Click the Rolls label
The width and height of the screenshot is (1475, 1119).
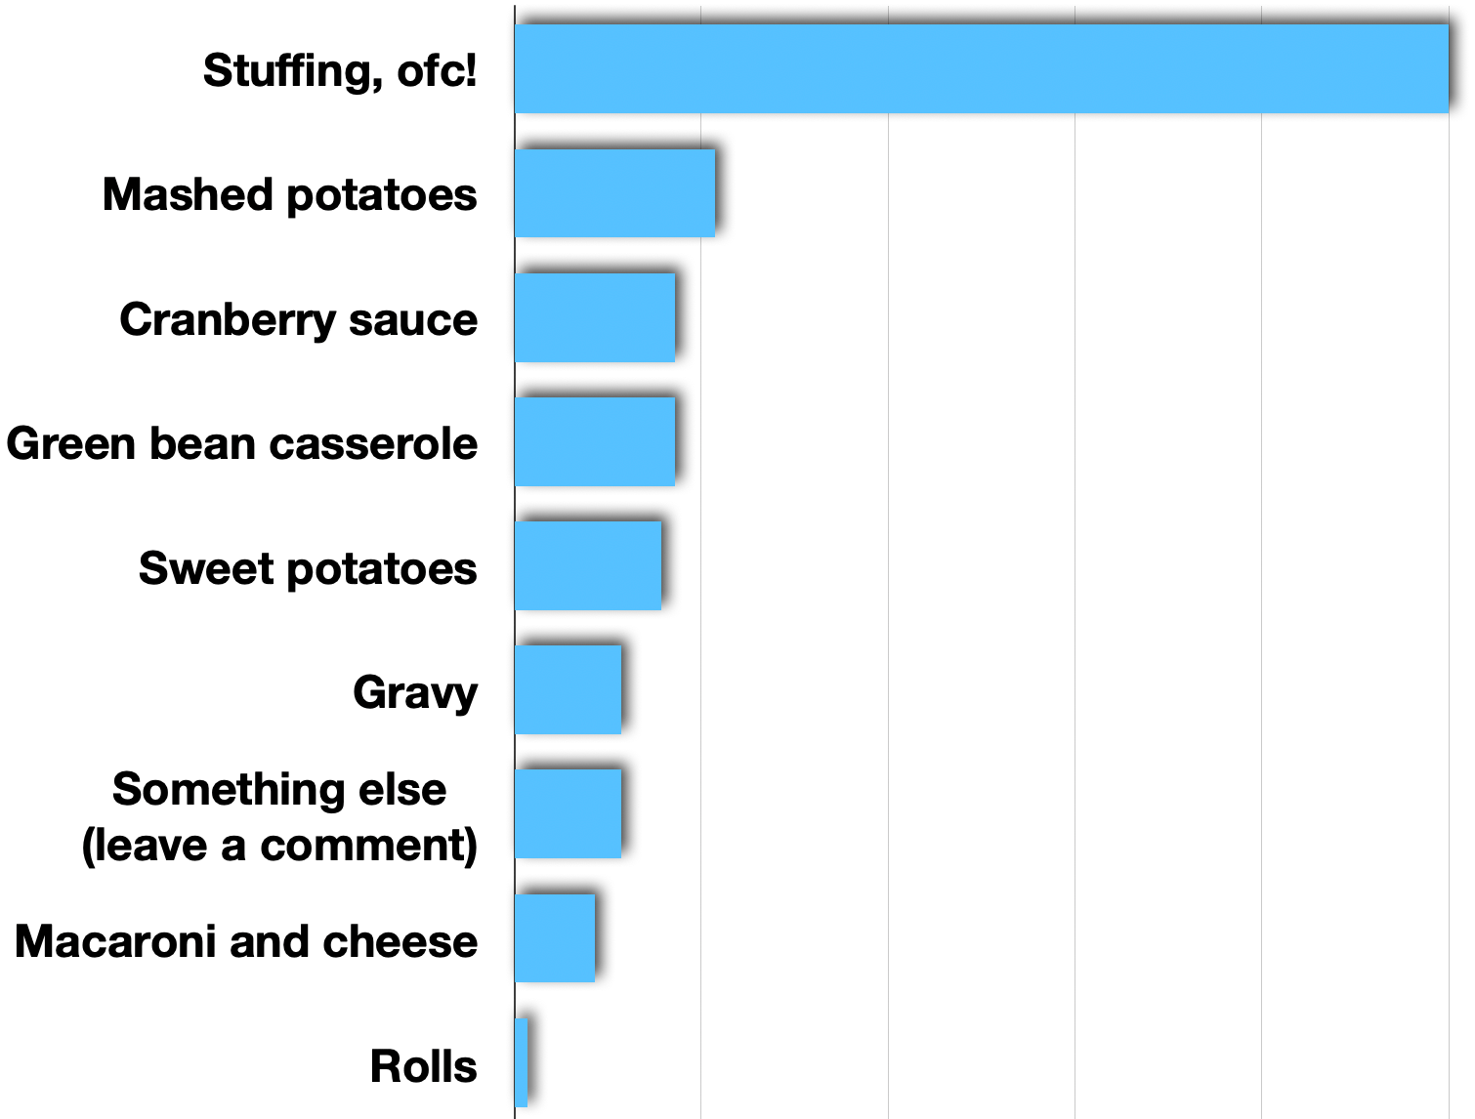[x=423, y=1066]
